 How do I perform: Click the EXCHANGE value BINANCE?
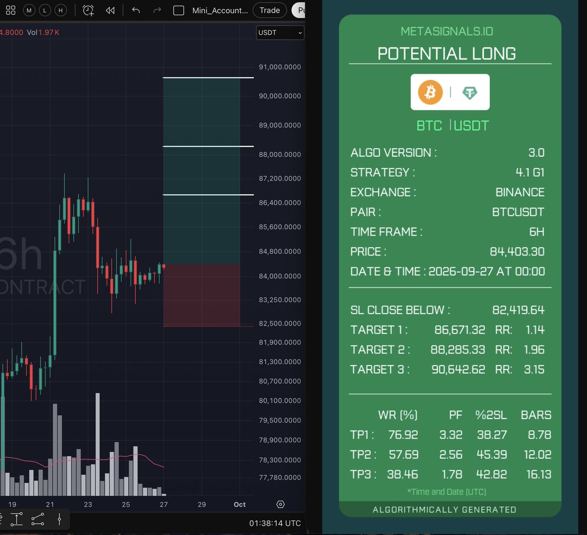click(x=520, y=192)
